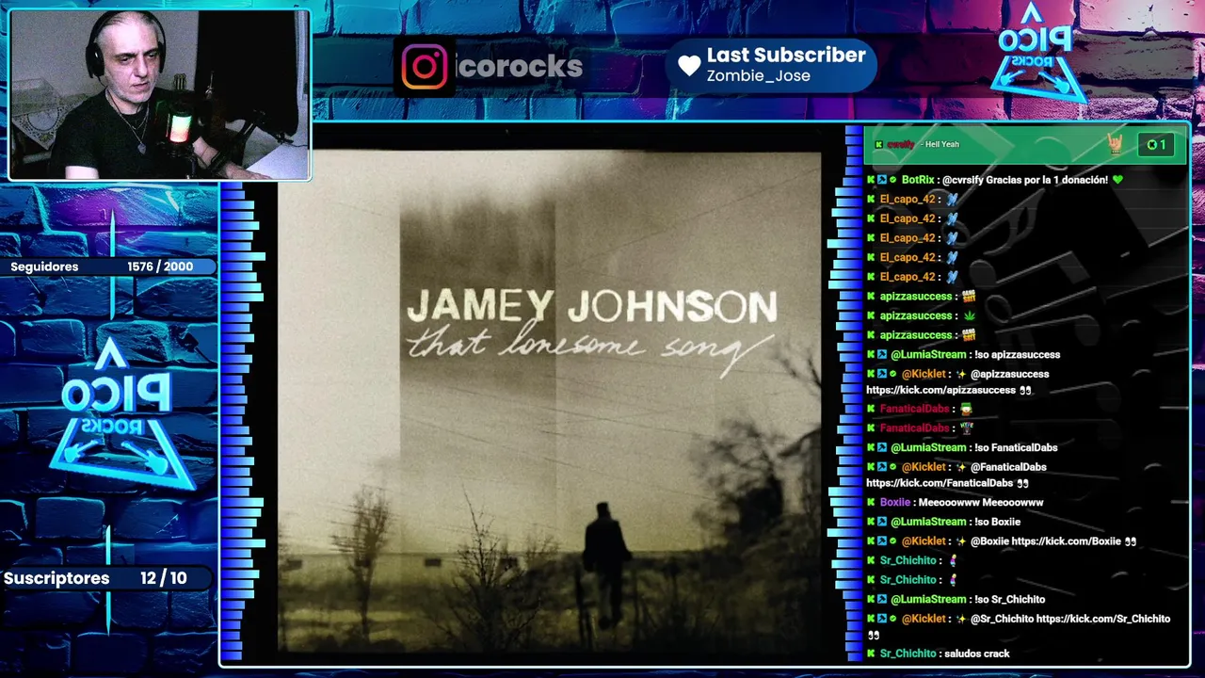Click the 'JAMEY JOHNSON' title text
Image resolution: width=1205 pixels, height=678 pixels.
(x=592, y=306)
